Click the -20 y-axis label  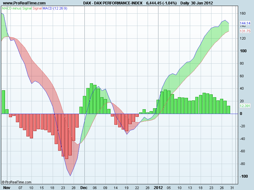242,126
